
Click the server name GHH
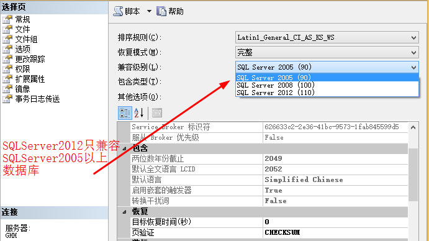[11, 235]
